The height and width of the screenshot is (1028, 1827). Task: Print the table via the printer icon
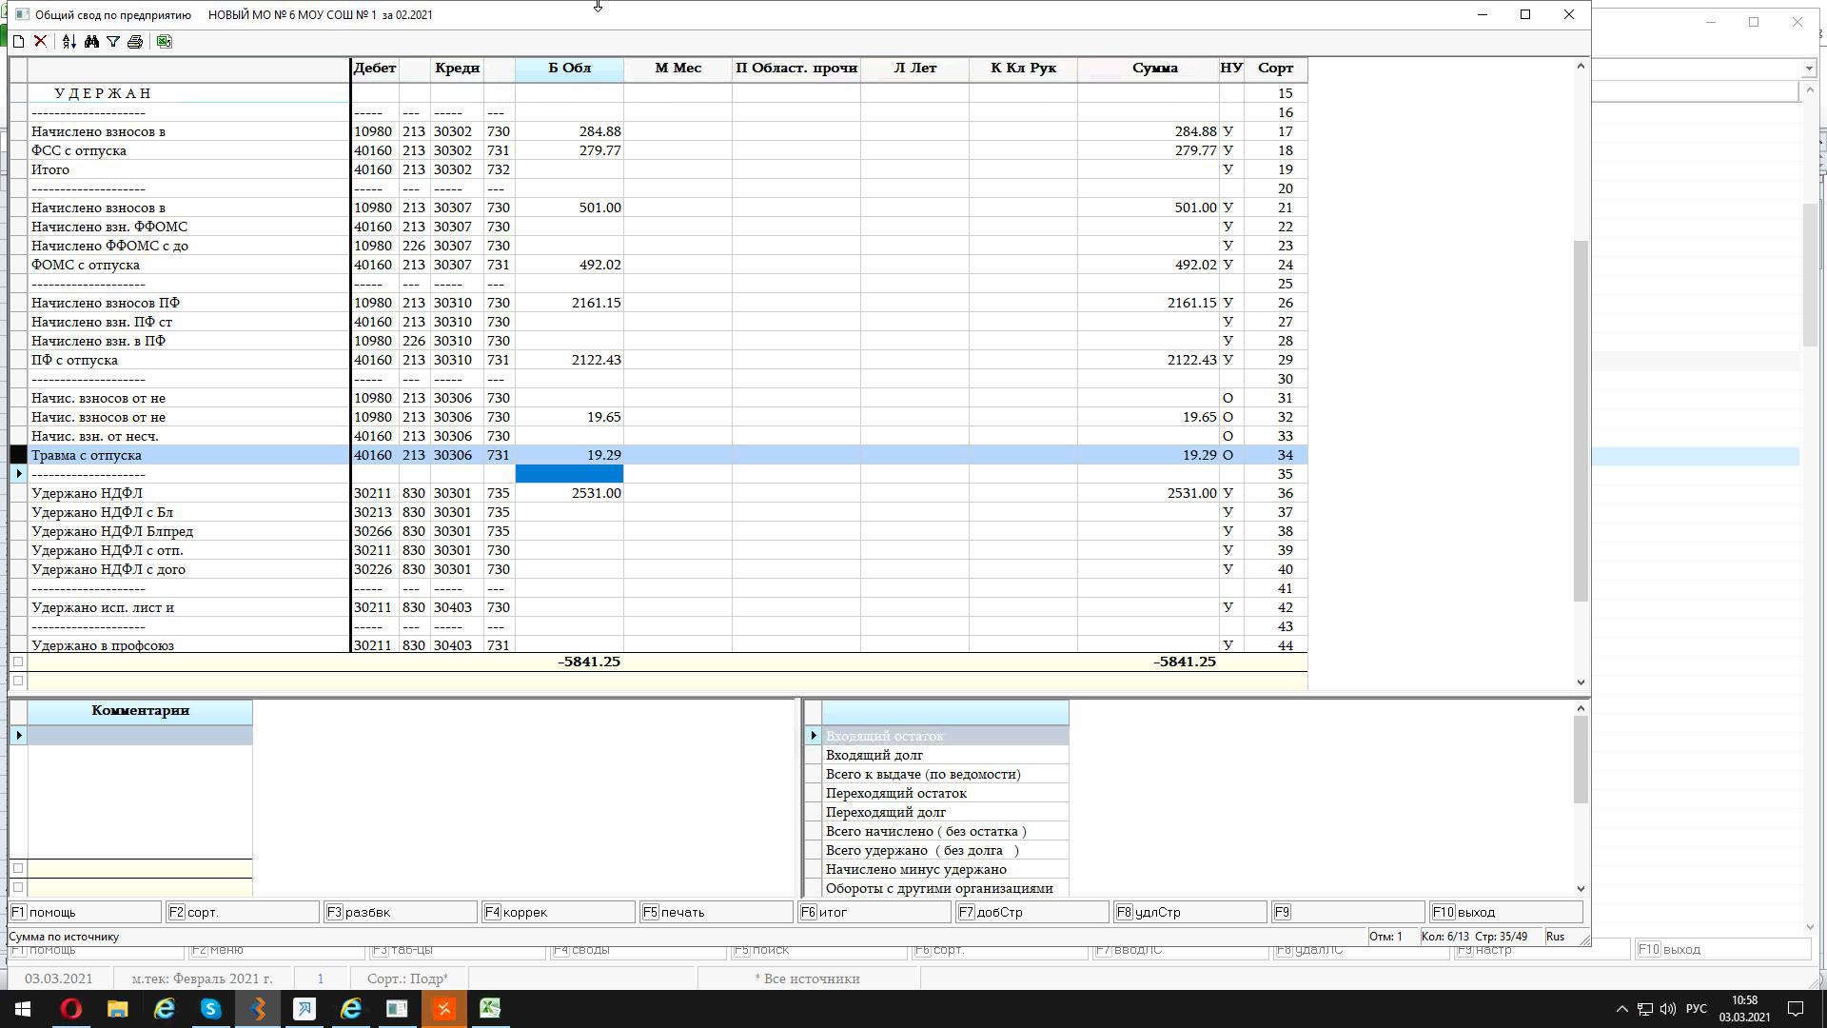135,42
